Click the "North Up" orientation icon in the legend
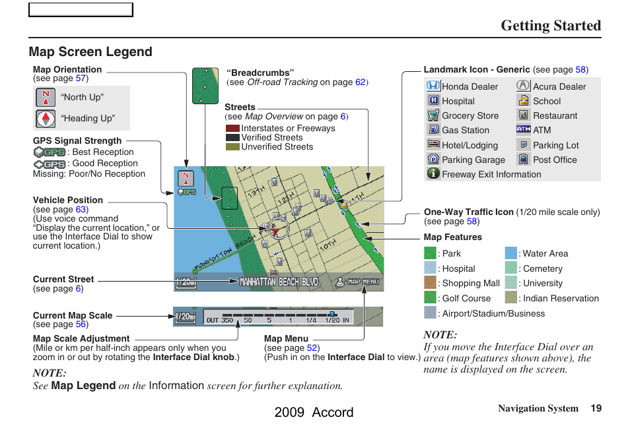The height and width of the screenshot is (430, 630). click(x=46, y=98)
